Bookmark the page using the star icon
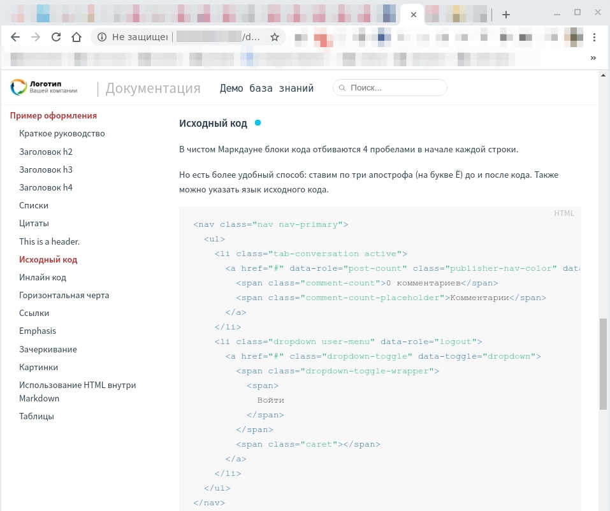 (x=275, y=37)
